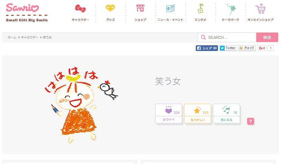Share on Facebook with シェア button
282x164 pixels.
207,48
